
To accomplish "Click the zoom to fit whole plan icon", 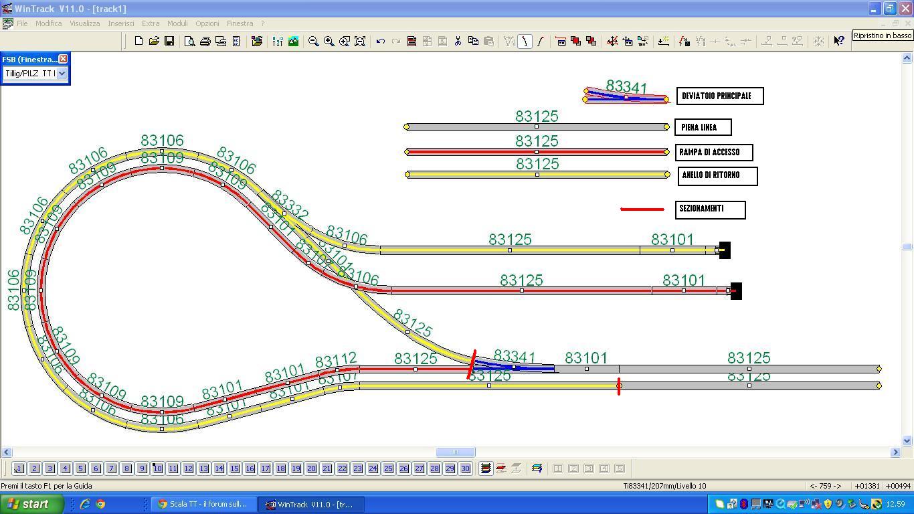I will [360, 41].
